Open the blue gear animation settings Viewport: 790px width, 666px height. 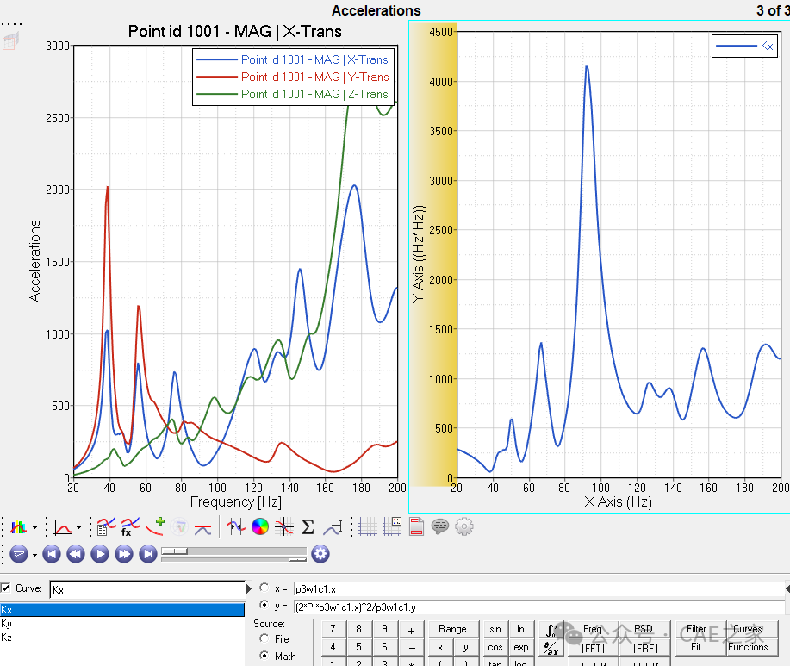click(320, 554)
